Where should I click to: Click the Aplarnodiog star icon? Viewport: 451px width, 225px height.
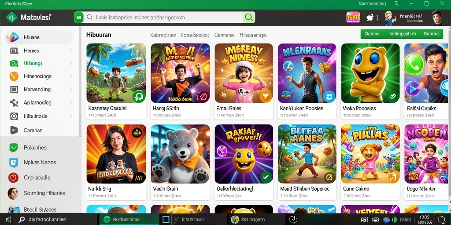14,102
